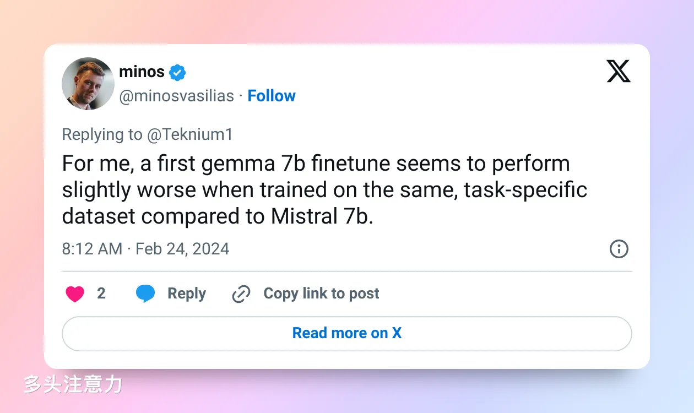The width and height of the screenshot is (694, 413).
Task: Click the chain link icon
Action: 241,294
